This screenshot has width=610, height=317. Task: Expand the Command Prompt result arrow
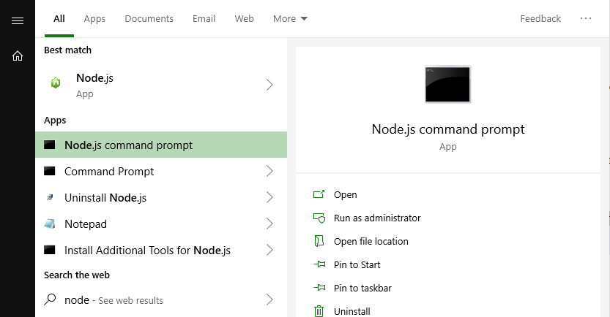coord(269,172)
